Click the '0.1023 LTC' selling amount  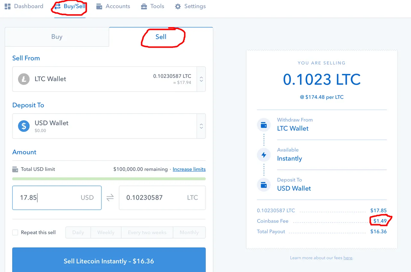tap(322, 80)
